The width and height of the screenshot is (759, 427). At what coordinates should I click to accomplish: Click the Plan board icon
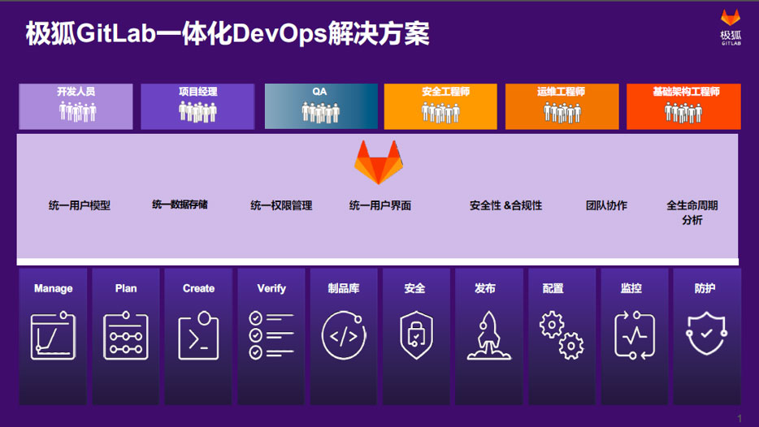[126, 335]
